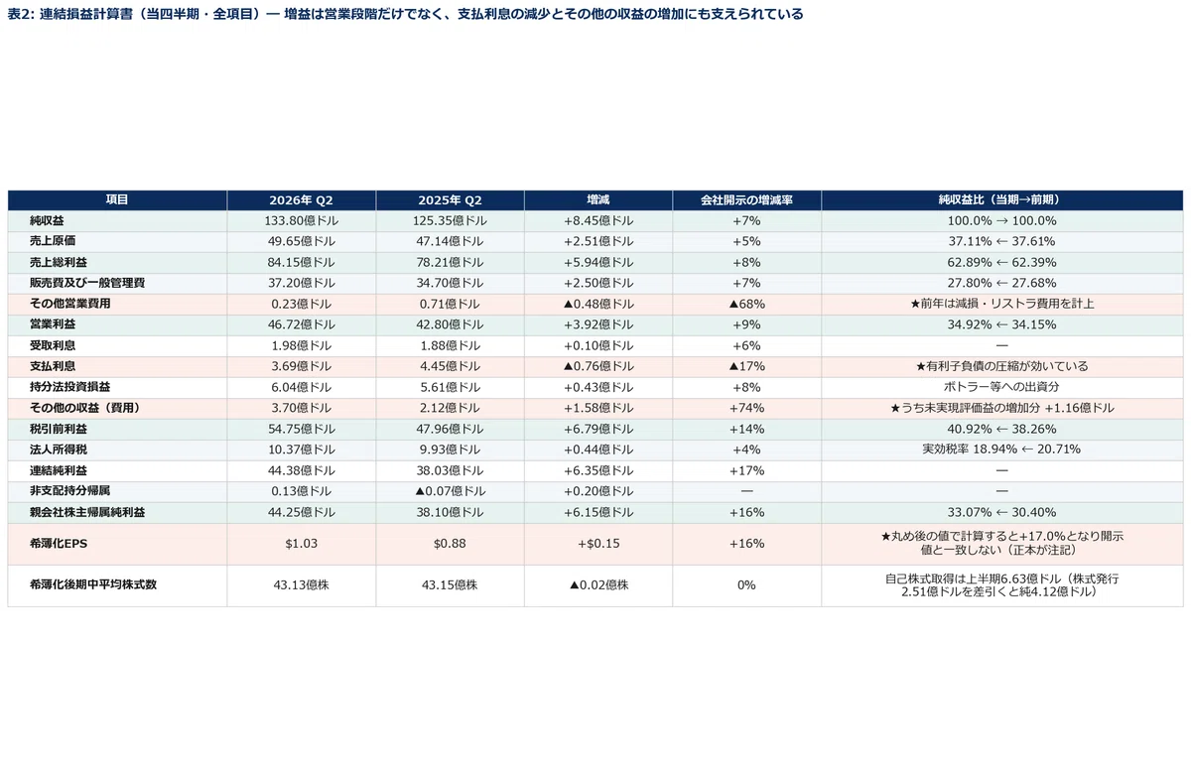
Task: Select the 2025年 Q2 column header
Action: click(x=450, y=199)
